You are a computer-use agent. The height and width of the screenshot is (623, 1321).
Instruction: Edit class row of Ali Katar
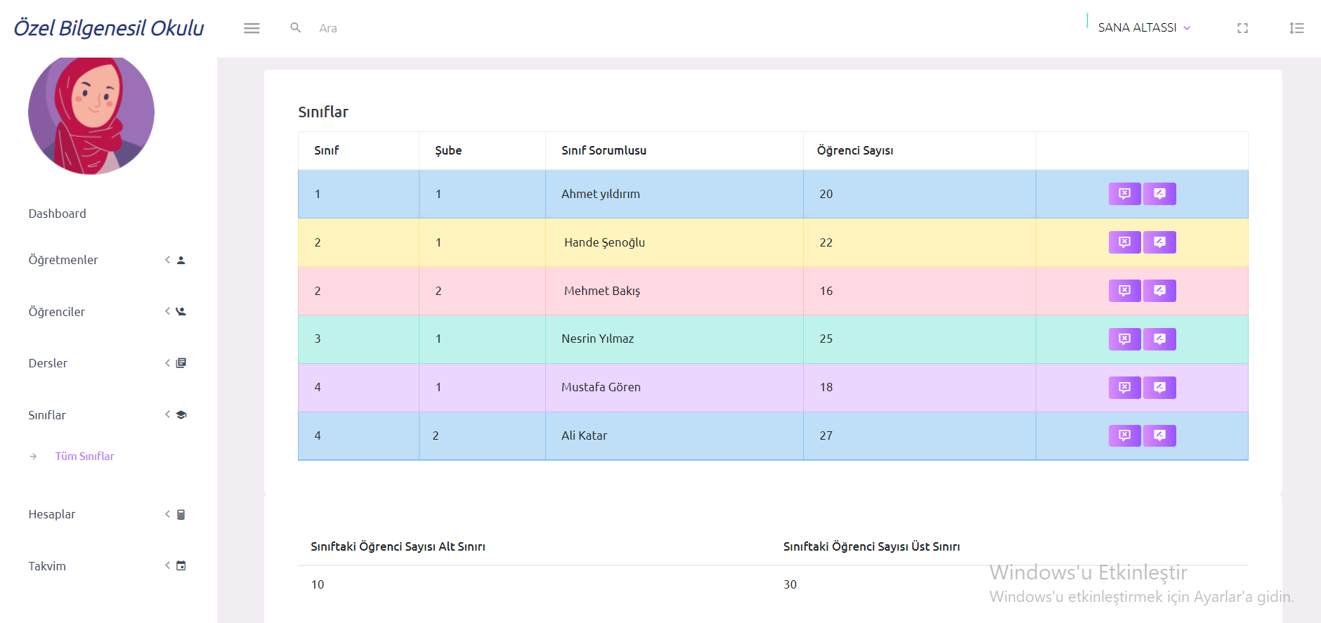[1159, 435]
